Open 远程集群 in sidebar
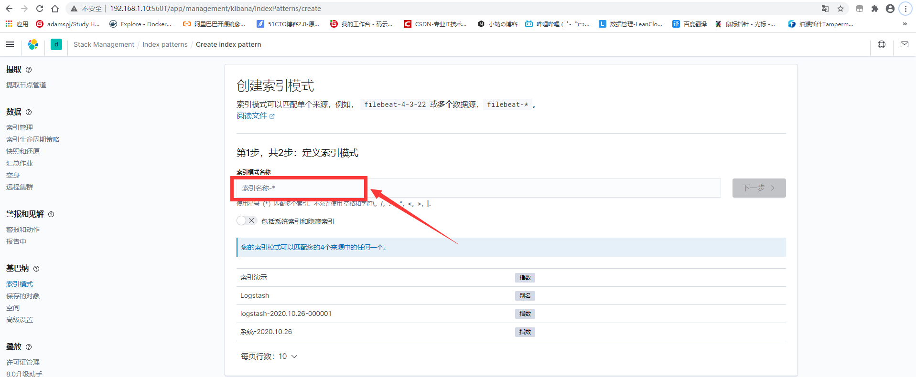The height and width of the screenshot is (377, 916). pos(20,187)
